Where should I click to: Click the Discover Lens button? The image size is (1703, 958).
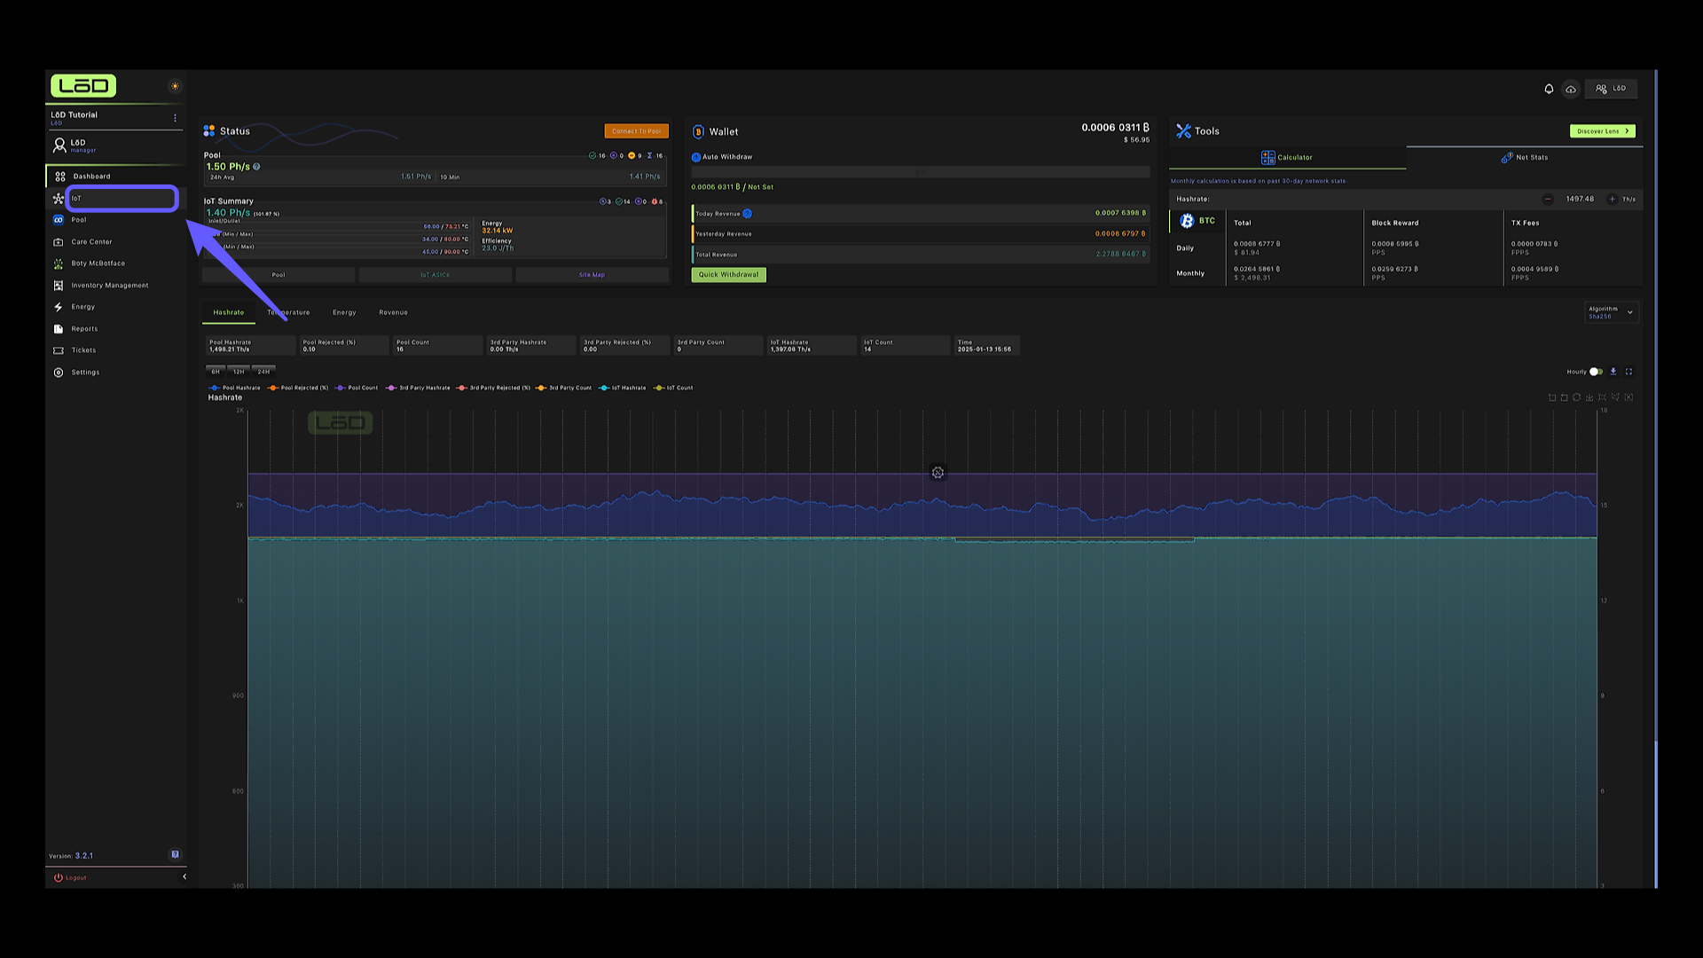[1603, 131]
